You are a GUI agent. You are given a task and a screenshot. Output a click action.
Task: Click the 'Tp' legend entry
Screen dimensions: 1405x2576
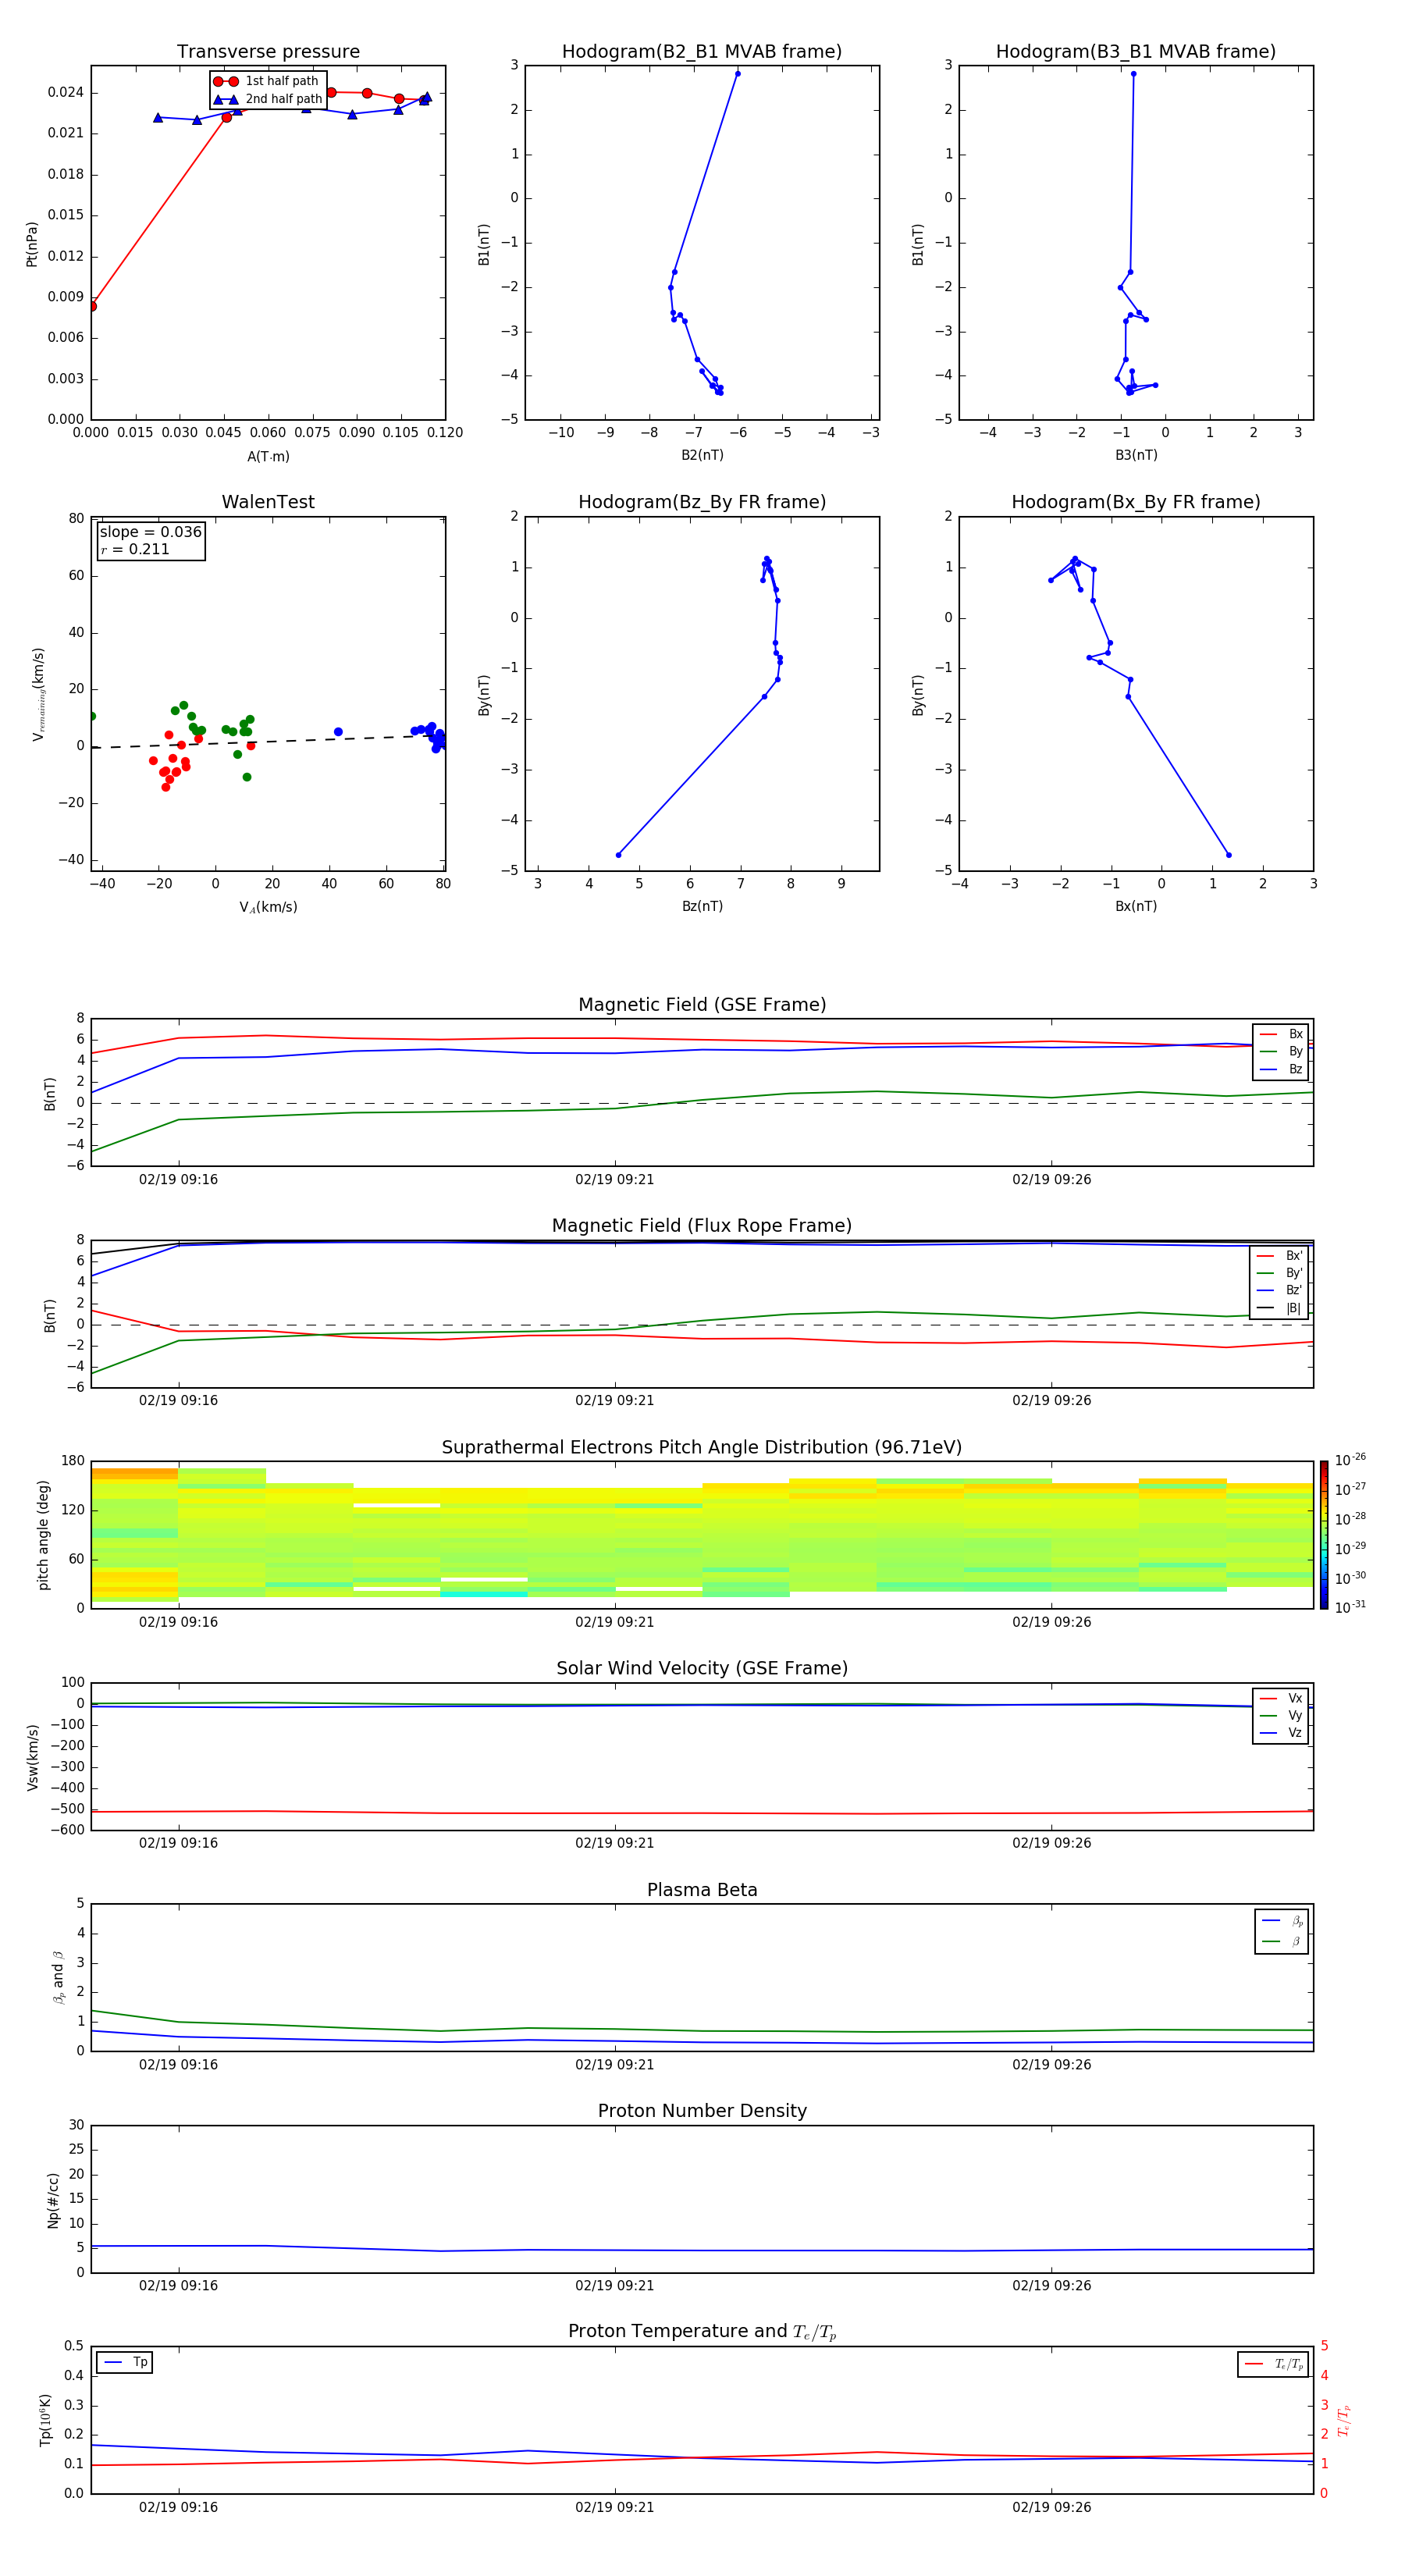point(125,2362)
